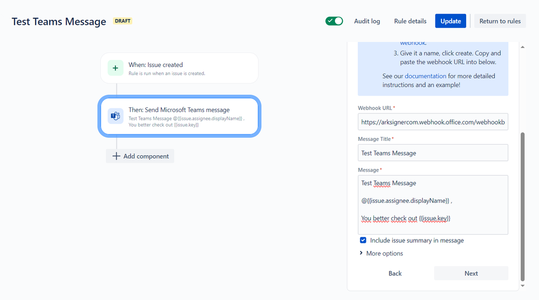Click inside the Message text area
Image resolution: width=539 pixels, height=300 pixels.
[x=433, y=205]
